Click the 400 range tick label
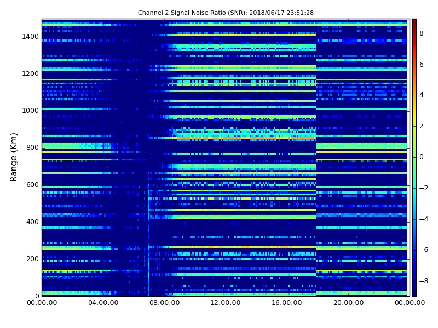 coord(32,222)
